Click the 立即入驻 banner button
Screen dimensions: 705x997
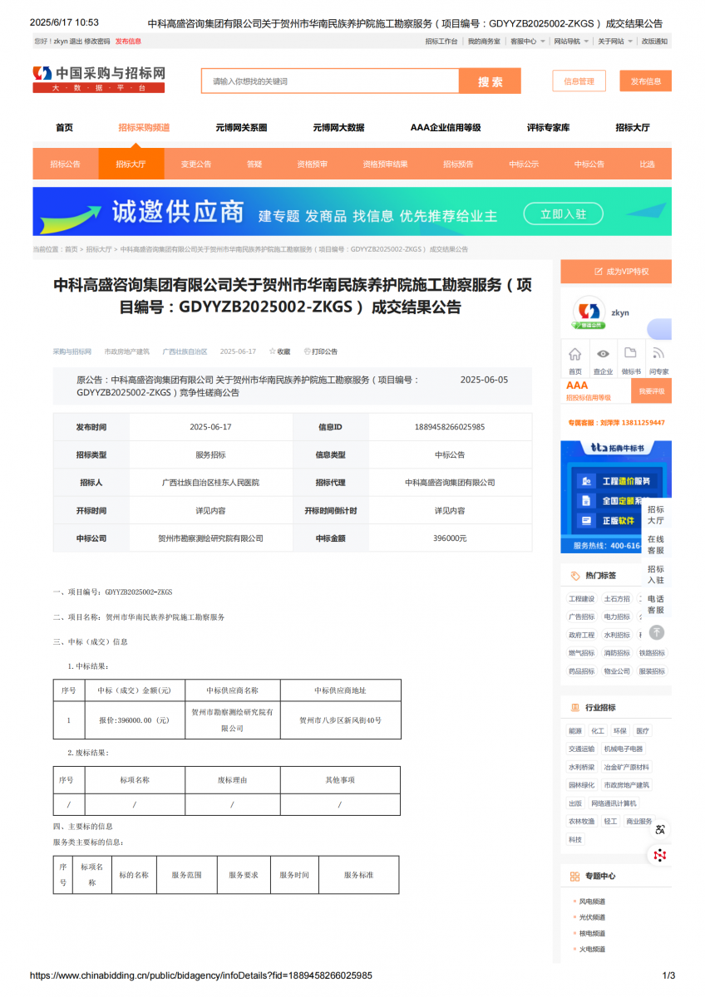pos(563,214)
